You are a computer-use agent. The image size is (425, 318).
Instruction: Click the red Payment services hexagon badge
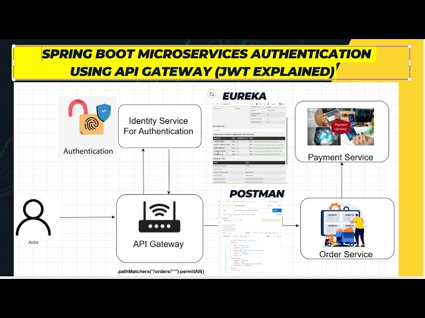coord(341,127)
